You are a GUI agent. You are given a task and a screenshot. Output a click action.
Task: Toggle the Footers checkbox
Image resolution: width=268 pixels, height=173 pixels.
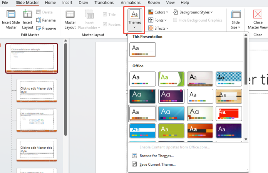(105, 24)
